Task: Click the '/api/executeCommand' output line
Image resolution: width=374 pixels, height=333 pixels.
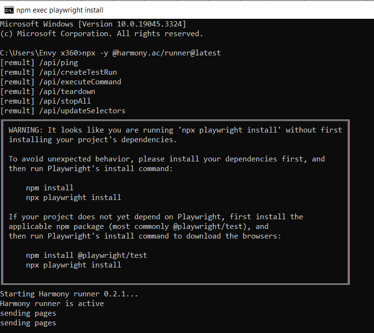Action: [61, 82]
